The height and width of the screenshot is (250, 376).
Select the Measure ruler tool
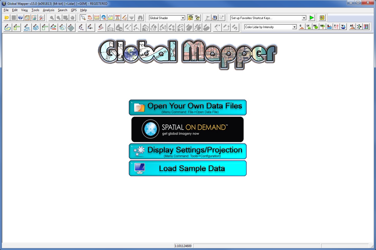(97, 18)
